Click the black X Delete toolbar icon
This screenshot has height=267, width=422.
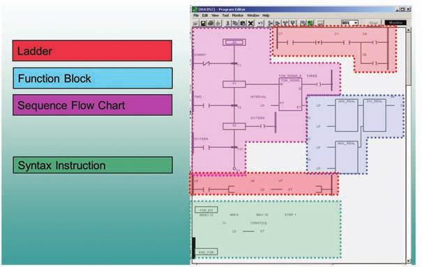click(x=250, y=23)
